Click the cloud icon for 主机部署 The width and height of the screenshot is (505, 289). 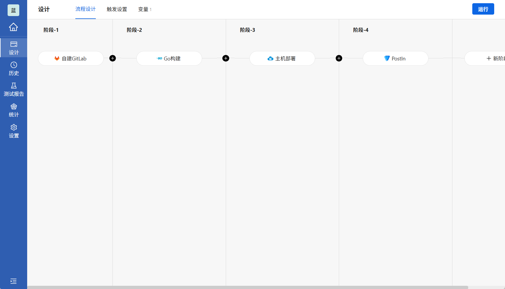coord(270,58)
